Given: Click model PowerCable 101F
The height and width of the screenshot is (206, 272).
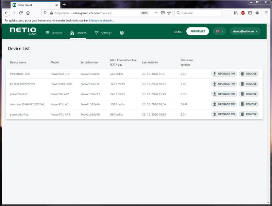Looking at the screenshot, I should click(62, 84).
